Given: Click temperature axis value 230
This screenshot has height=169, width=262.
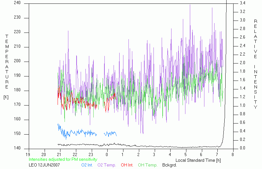Looking at the screenshot, I should pyautogui.click(x=17, y=17).
